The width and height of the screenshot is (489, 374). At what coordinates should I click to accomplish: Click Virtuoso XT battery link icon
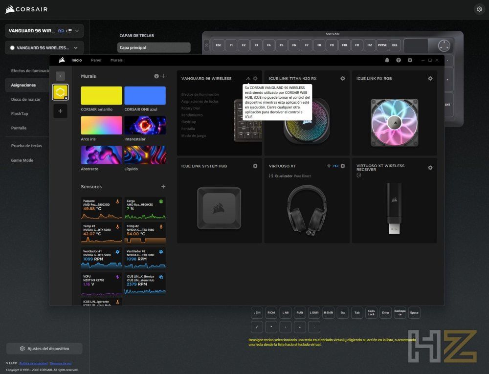[x=335, y=166]
